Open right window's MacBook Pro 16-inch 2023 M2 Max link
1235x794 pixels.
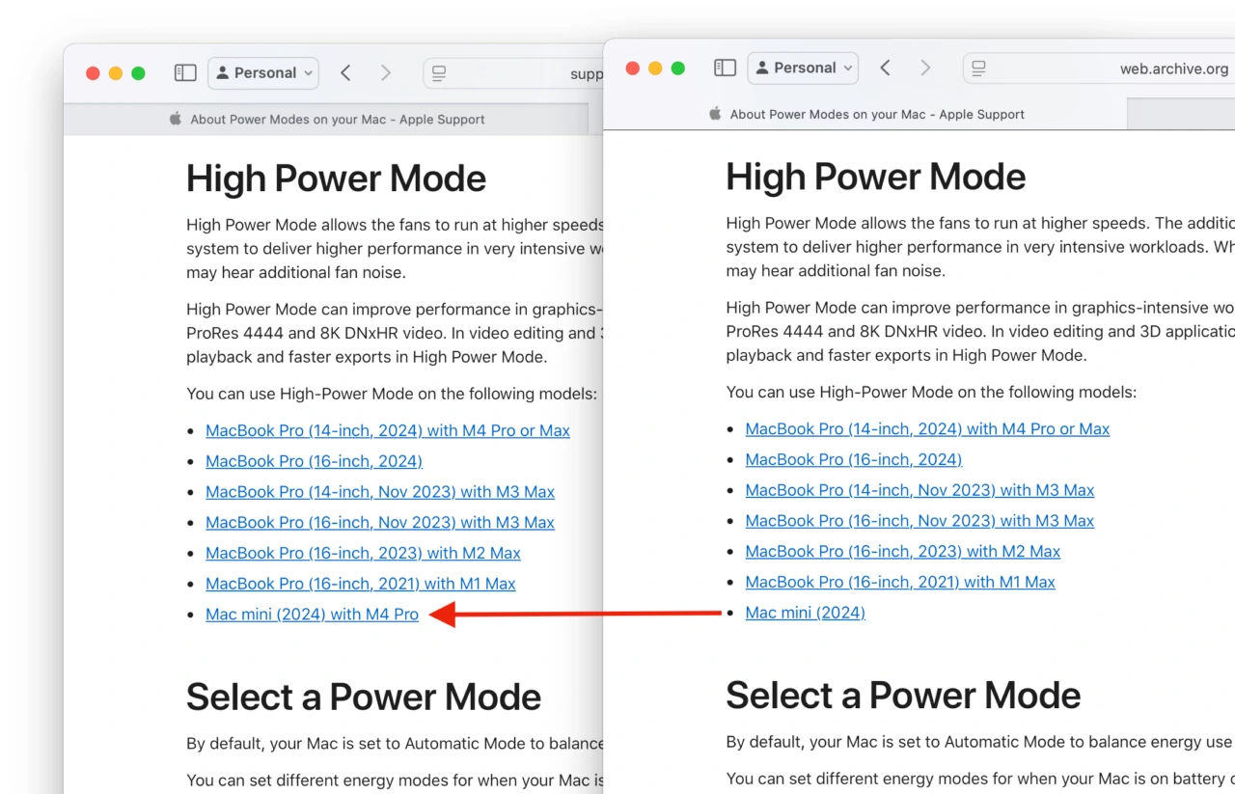(x=902, y=552)
